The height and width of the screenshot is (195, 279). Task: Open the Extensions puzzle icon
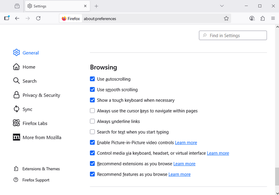click(x=263, y=18)
